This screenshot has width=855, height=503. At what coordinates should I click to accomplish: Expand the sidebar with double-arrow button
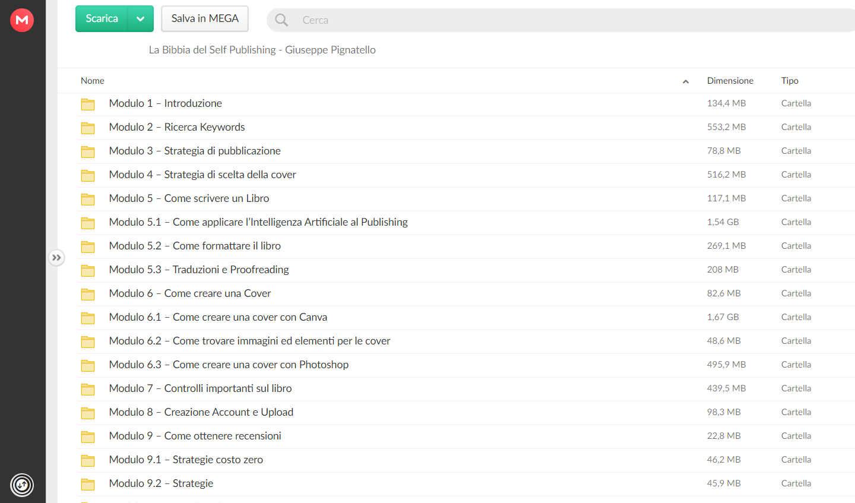click(x=56, y=258)
